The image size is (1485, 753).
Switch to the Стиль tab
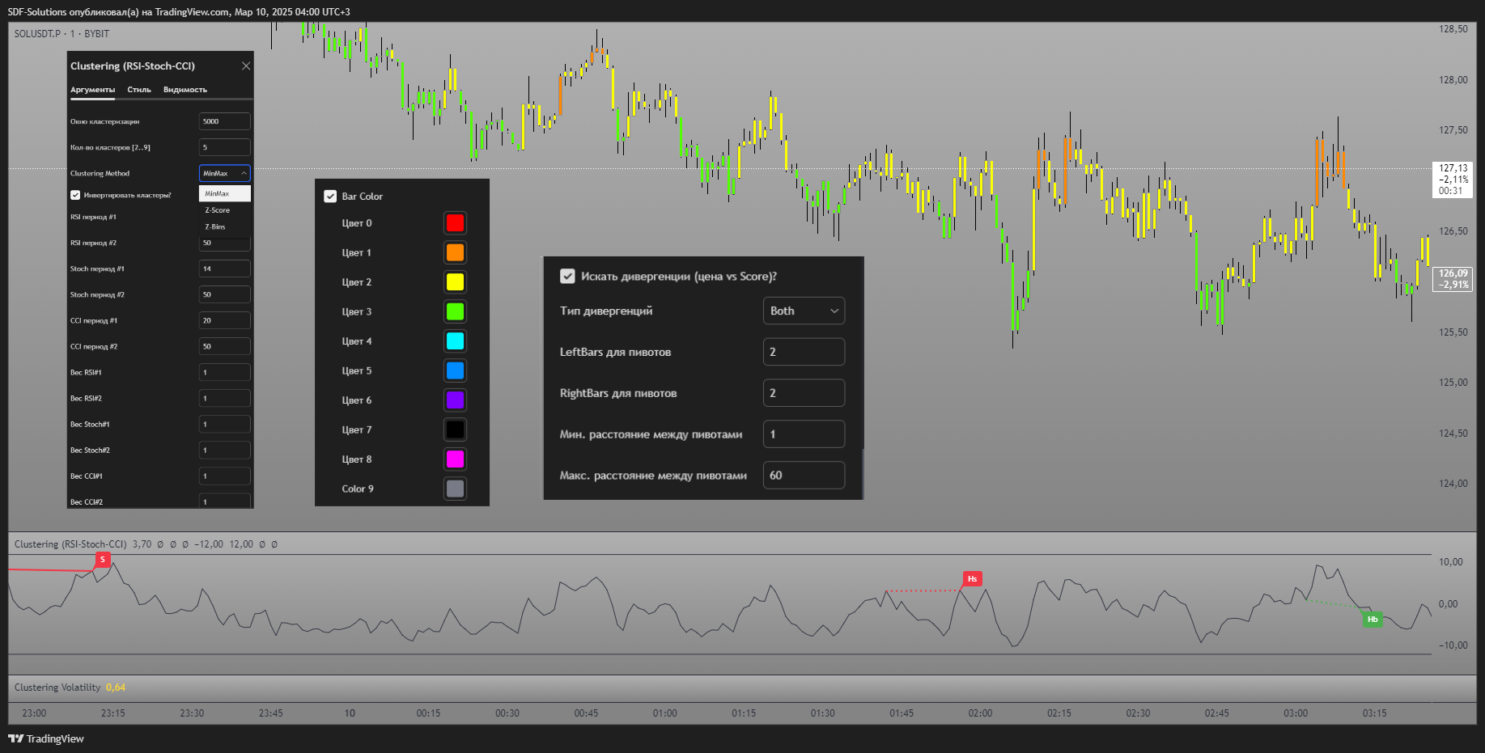click(139, 90)
